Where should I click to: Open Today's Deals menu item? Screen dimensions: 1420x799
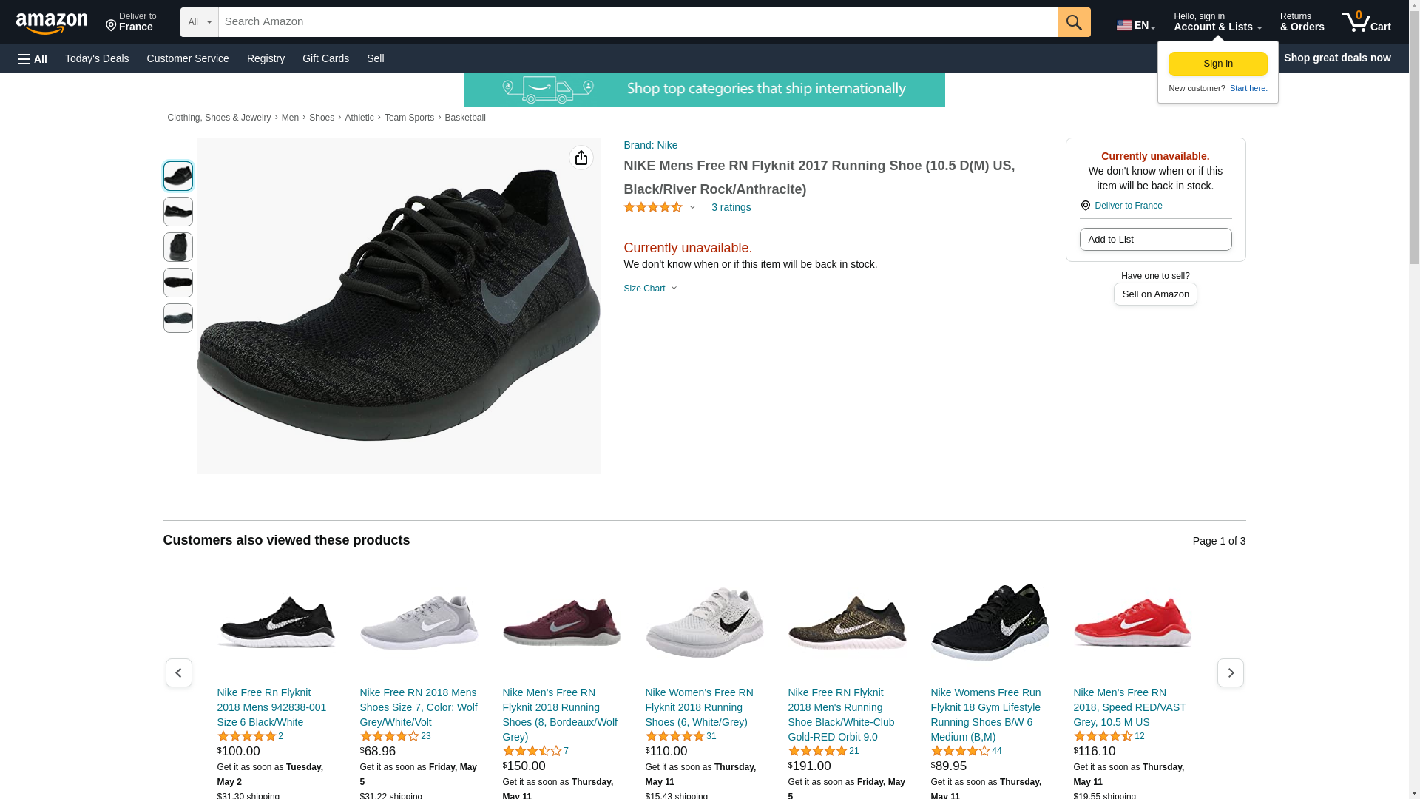(97, 58)
